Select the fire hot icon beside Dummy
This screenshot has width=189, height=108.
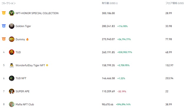coord(27,39)
